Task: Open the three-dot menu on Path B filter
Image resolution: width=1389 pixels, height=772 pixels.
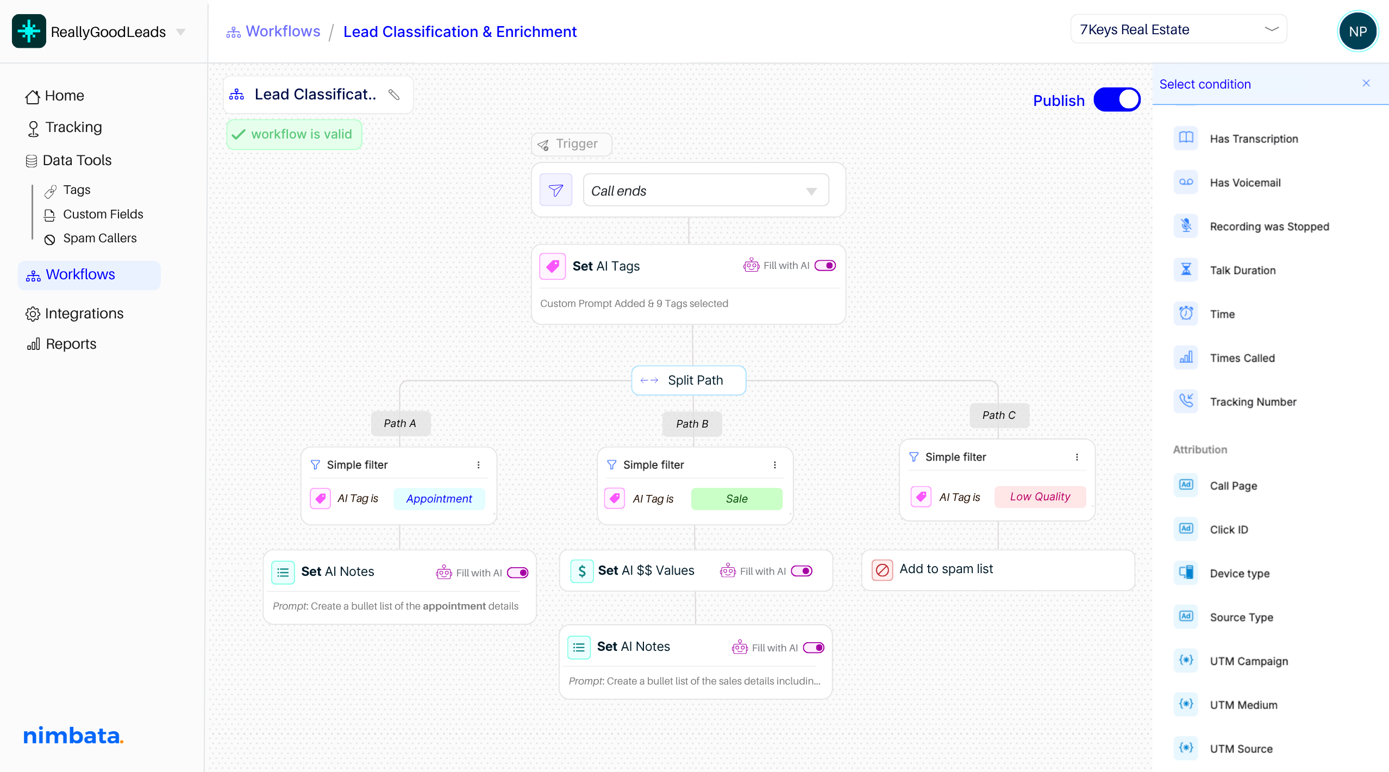Action: [775, 465]
